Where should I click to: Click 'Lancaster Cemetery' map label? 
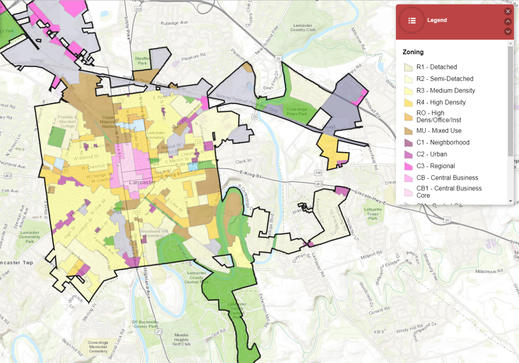click(156, 135)
